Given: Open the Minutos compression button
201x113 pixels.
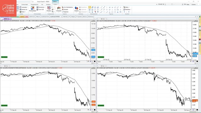Looking at the screenshot, I should pos(49,9).
